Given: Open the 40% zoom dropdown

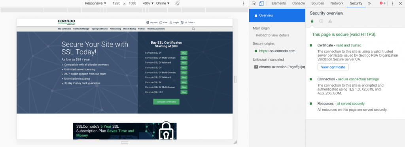Looking at the screenshot, I should 148,3.
